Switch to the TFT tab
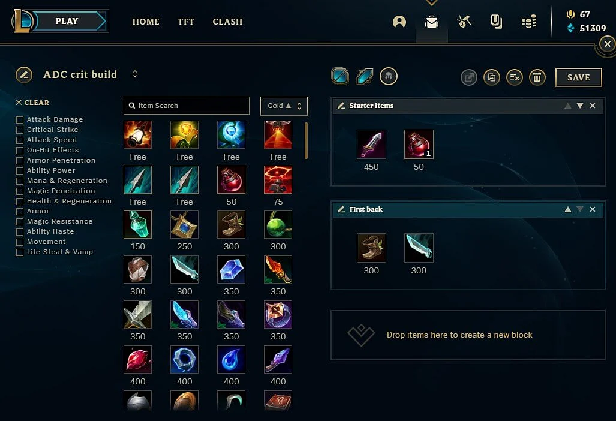616x421 pixels. 186,22
